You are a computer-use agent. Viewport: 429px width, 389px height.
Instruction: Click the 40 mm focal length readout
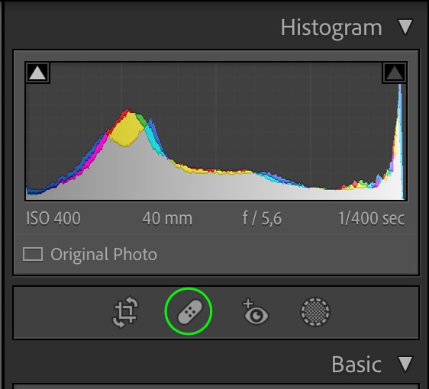tap(167, 218)
